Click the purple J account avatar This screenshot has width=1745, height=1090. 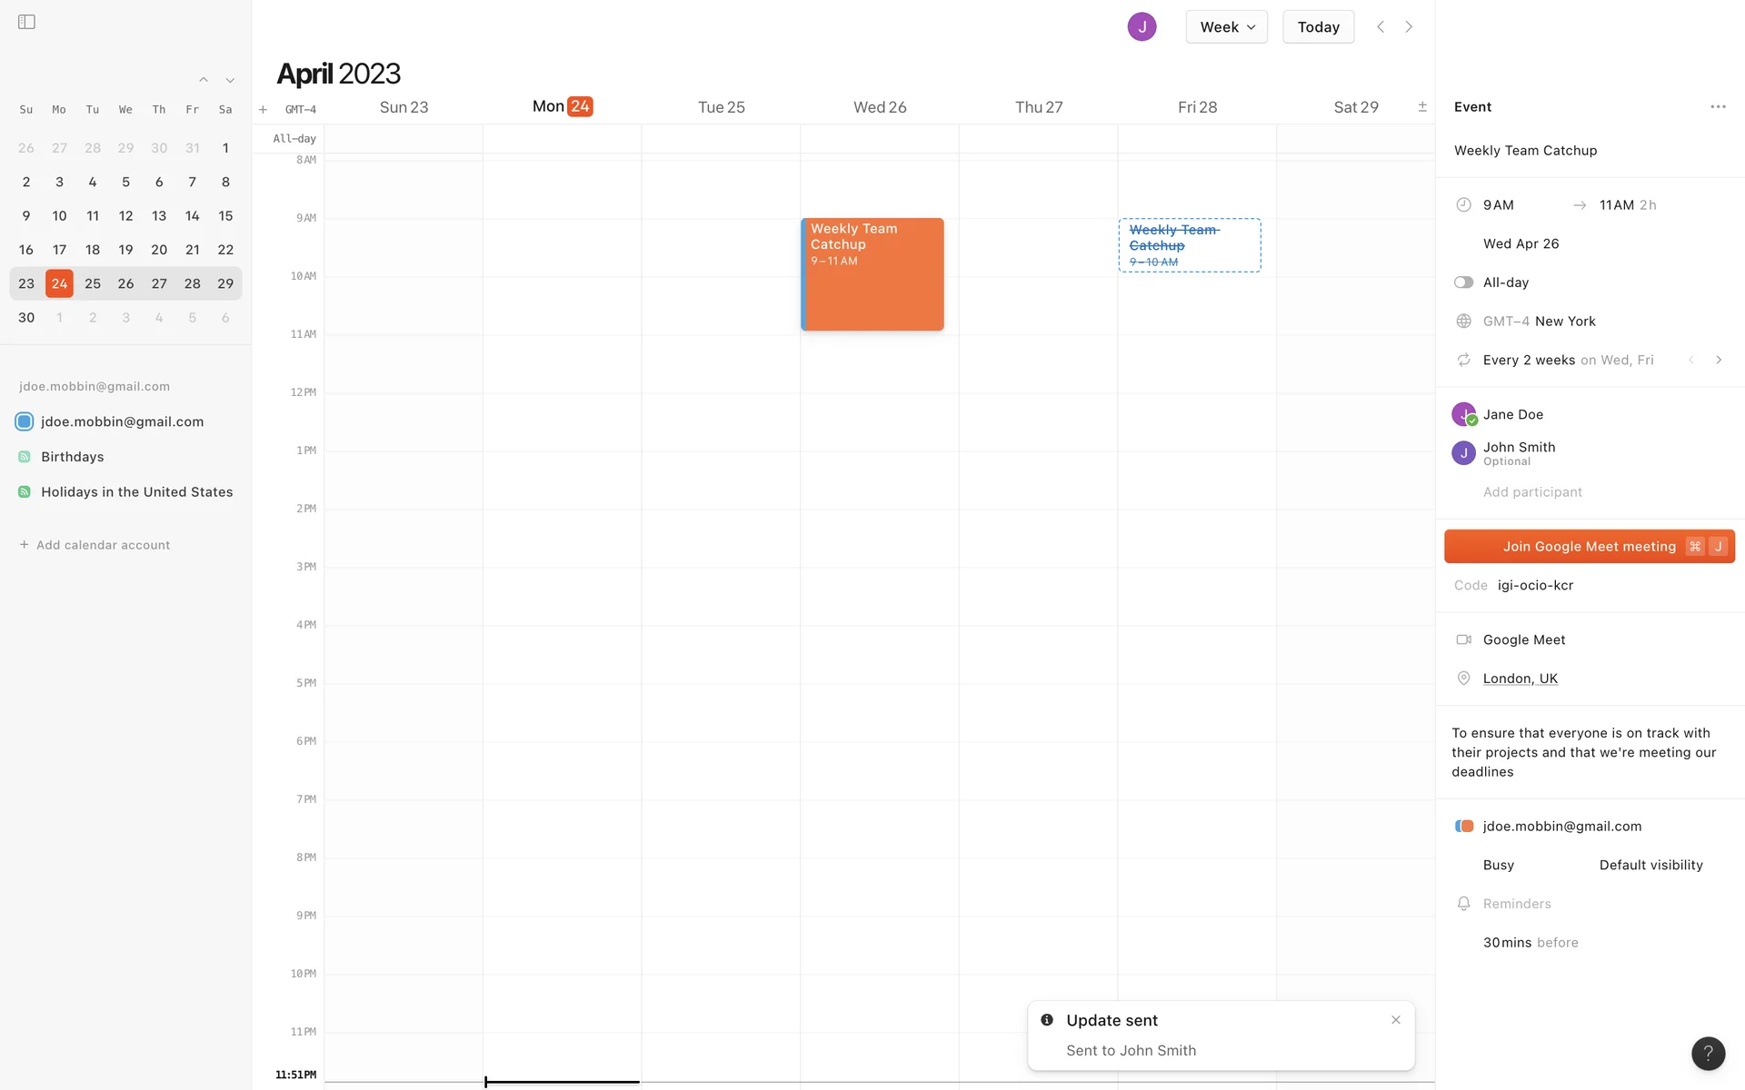coord(1142,27)
